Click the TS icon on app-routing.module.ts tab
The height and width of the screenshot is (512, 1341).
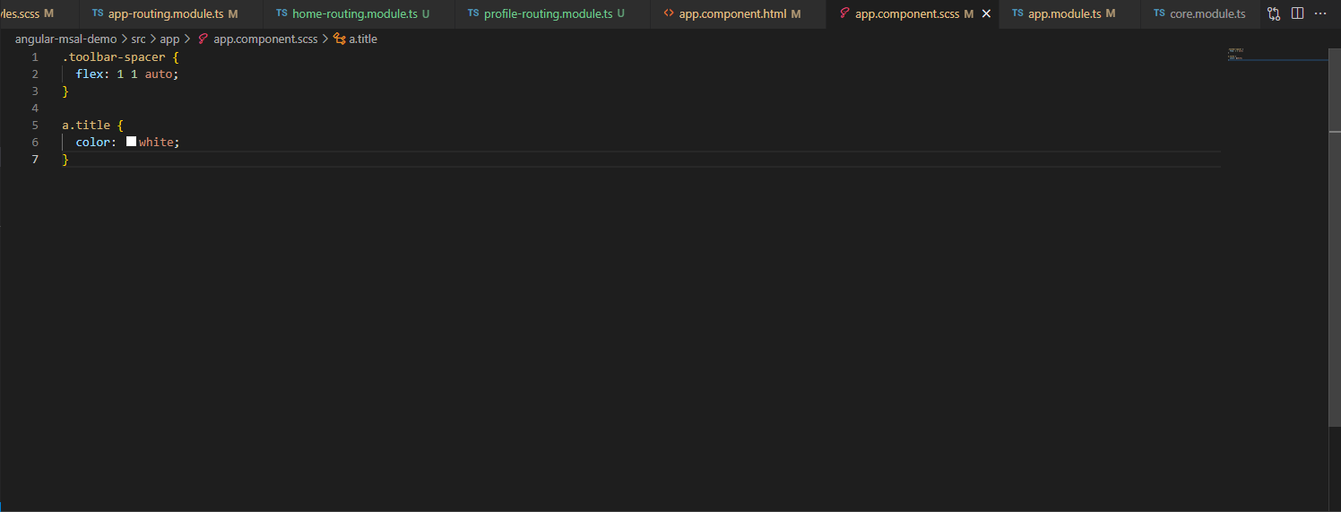pyautogui.click(x=98, y=14)
